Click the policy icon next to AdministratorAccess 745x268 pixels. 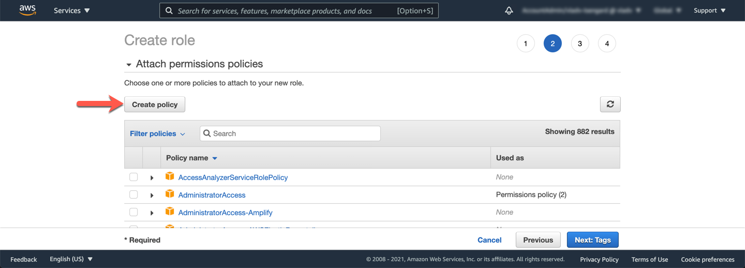click(170, 195)
